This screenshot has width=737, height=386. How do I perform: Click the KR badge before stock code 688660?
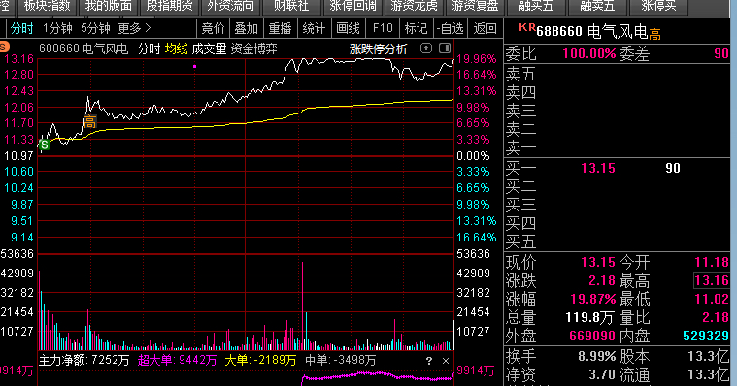[x=527, y=28]
